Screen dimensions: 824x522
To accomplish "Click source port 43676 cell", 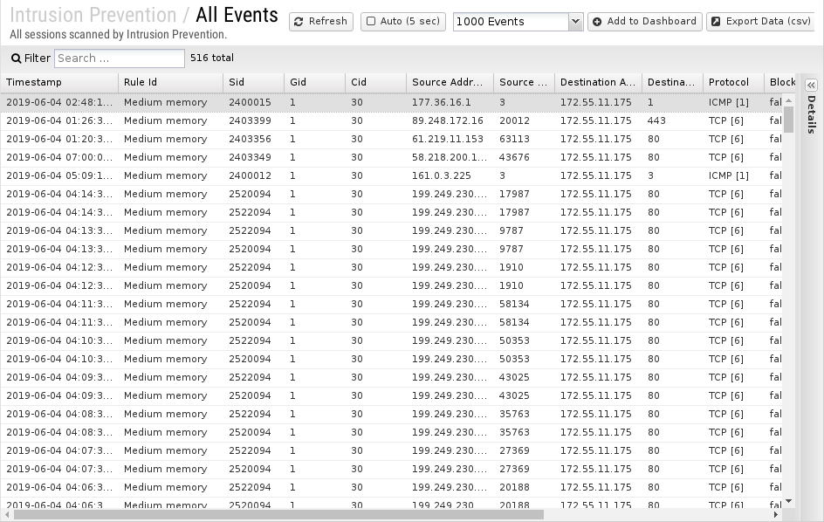I will pyautogui.click(x=514, y=158).
